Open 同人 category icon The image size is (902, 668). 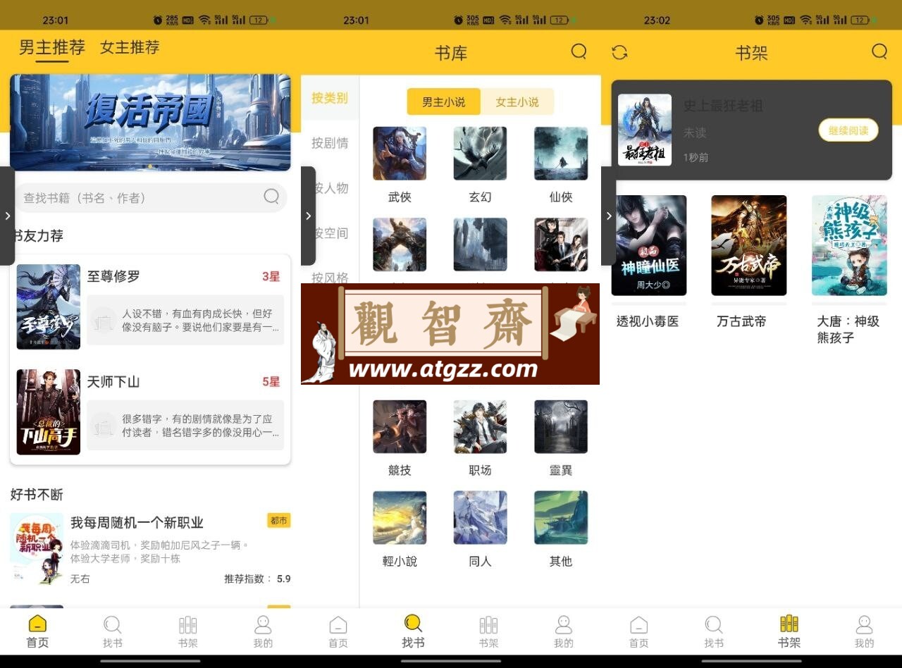[x=480, y=518]
